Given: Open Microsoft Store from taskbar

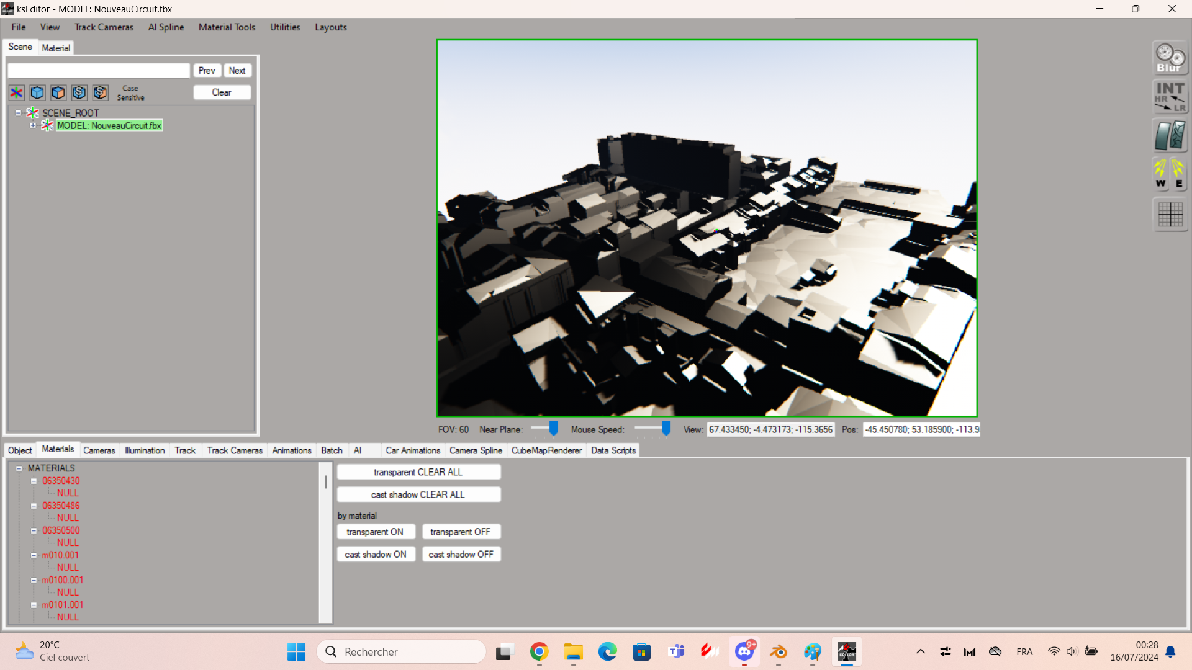Looking at the screenshot, I should (641, 652).
